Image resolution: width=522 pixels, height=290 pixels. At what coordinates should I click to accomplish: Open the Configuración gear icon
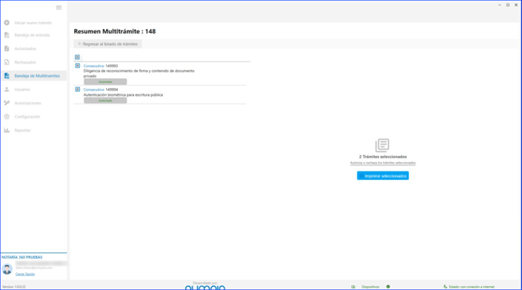[7, 116]
